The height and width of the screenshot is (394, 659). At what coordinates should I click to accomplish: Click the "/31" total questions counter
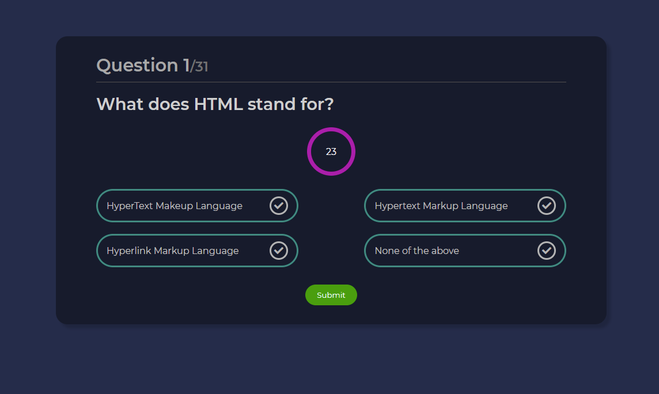pyautogui.click(x=199, y=67)
